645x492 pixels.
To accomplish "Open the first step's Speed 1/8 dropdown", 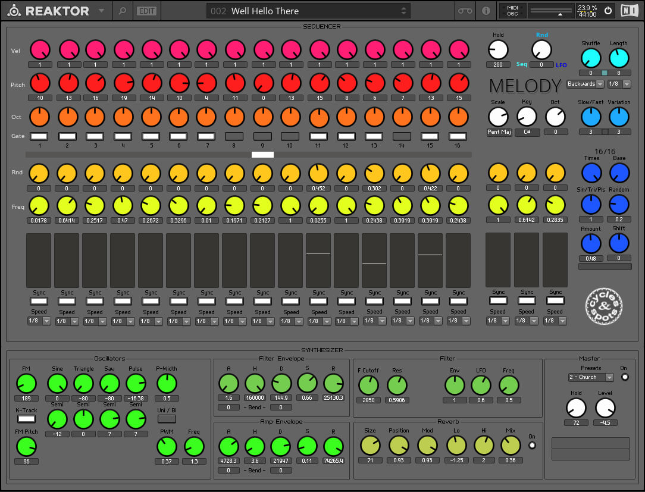I will [x=39, y=321].
